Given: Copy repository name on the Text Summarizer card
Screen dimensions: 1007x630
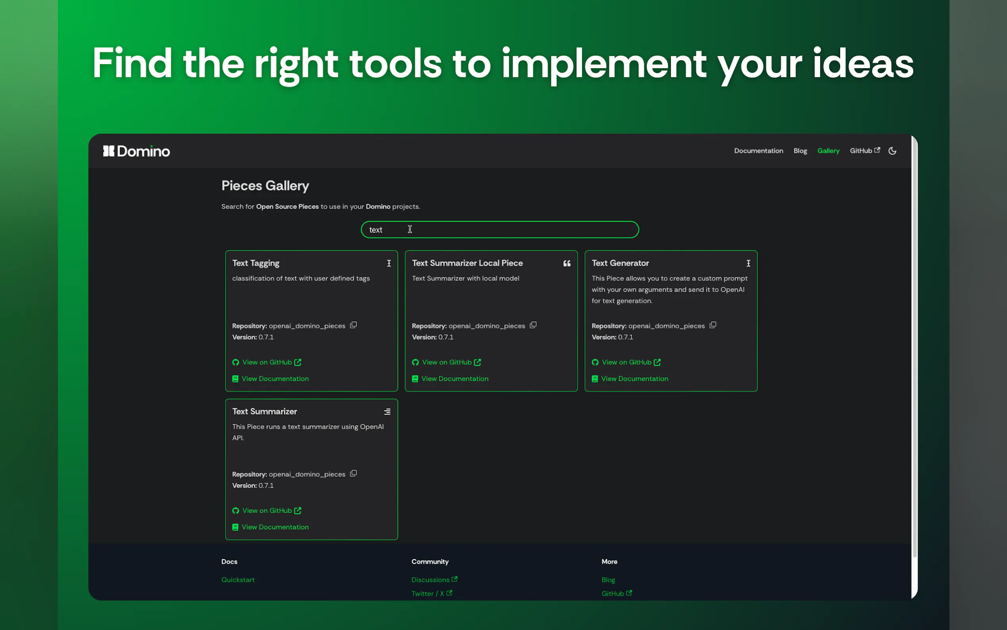Looking at the screenshot, I should pyautogui.click(x=353, y=473).
